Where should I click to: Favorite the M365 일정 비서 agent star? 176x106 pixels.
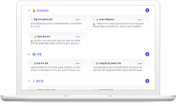32,36
